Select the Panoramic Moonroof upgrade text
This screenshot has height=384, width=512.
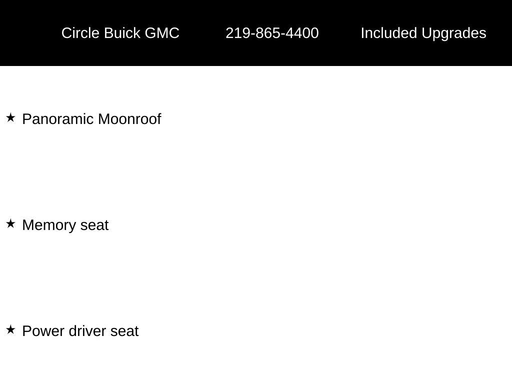tap(91, 119)
